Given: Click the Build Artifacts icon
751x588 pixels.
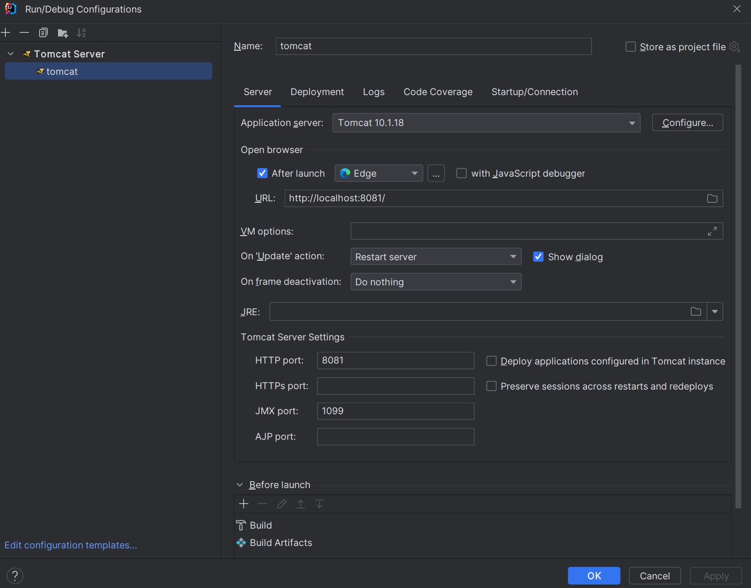Looking at the screenshot, I should point(241,543).
